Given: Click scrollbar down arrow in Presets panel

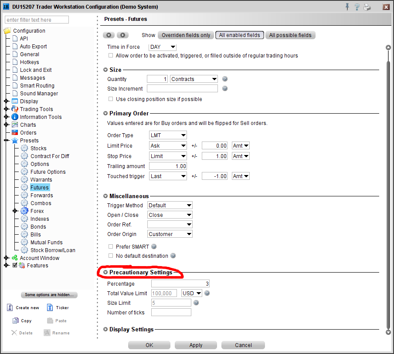Looking at the screenshot, I should click(x=388, y=332).
